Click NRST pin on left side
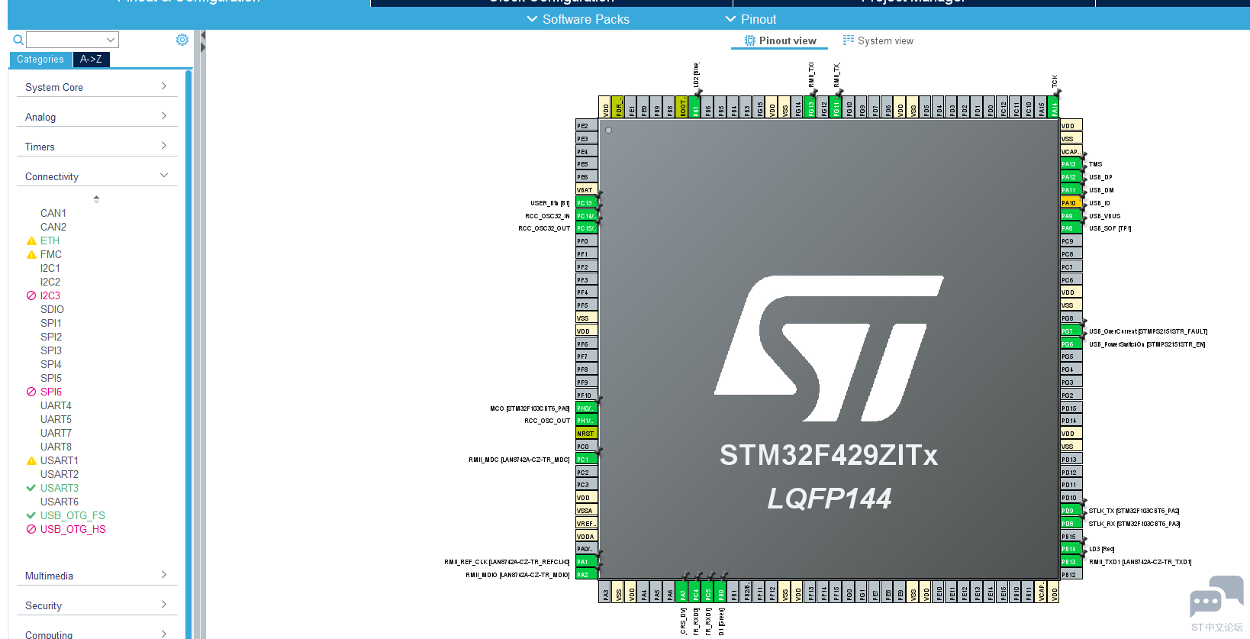 [x=586, y=434]
